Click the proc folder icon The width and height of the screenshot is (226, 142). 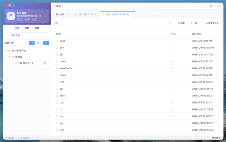tap(57, 96)
